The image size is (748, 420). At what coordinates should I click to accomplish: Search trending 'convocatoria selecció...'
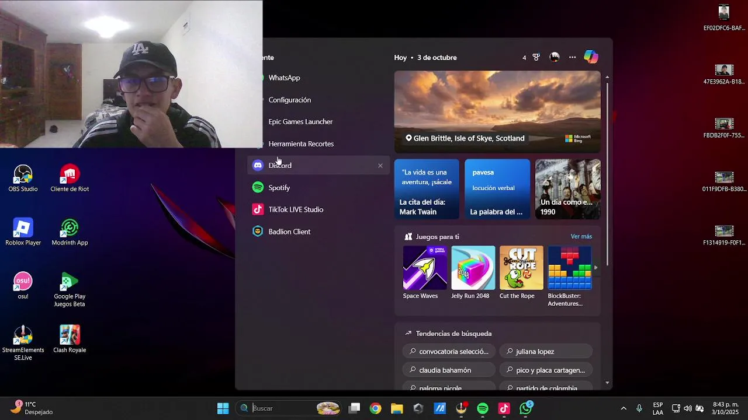(449, 352)
